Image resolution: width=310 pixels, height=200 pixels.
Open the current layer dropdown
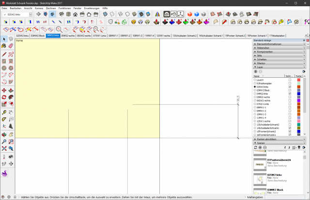[x=31, y=14]
